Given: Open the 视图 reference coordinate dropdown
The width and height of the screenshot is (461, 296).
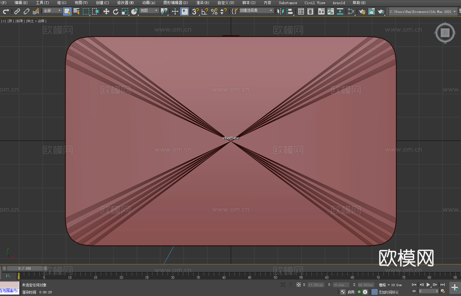Looking at the screenshot, I should click(x=149, y=10).
